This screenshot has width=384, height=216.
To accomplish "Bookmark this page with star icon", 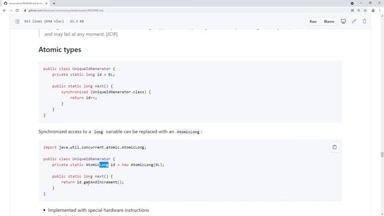I will [365, 11].
